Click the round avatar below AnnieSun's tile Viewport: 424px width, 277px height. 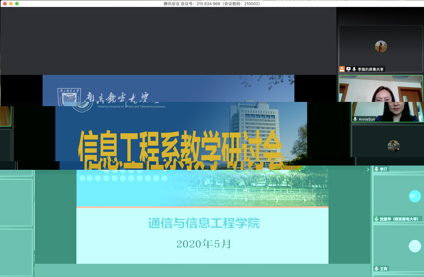(x=393, y=146)
